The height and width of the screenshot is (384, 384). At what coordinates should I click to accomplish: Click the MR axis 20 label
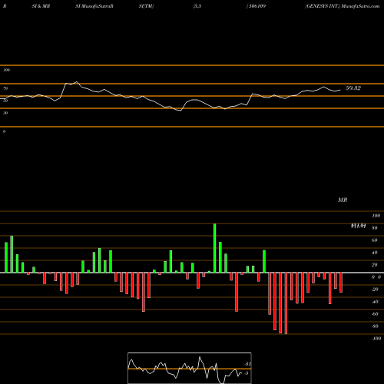coord(375,265)
